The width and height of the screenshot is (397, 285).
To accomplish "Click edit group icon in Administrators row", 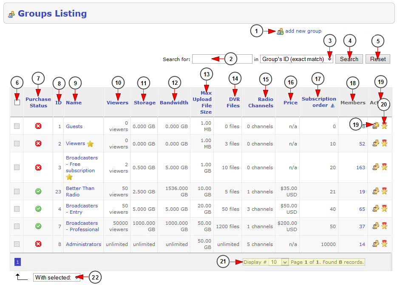I will tap(375, 244).
